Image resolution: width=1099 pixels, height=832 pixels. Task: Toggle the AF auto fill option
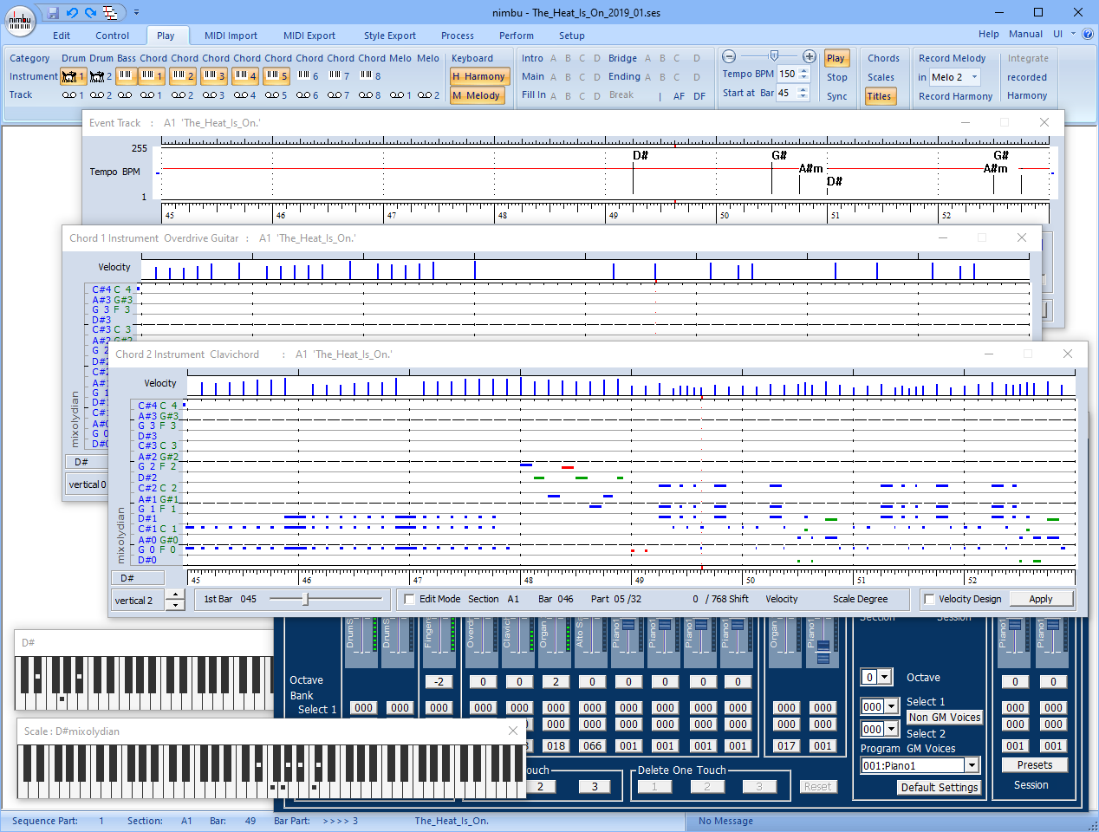point(679,96)
